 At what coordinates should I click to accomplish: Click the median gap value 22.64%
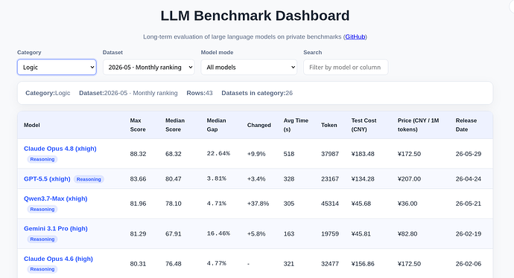coord(218,153)
